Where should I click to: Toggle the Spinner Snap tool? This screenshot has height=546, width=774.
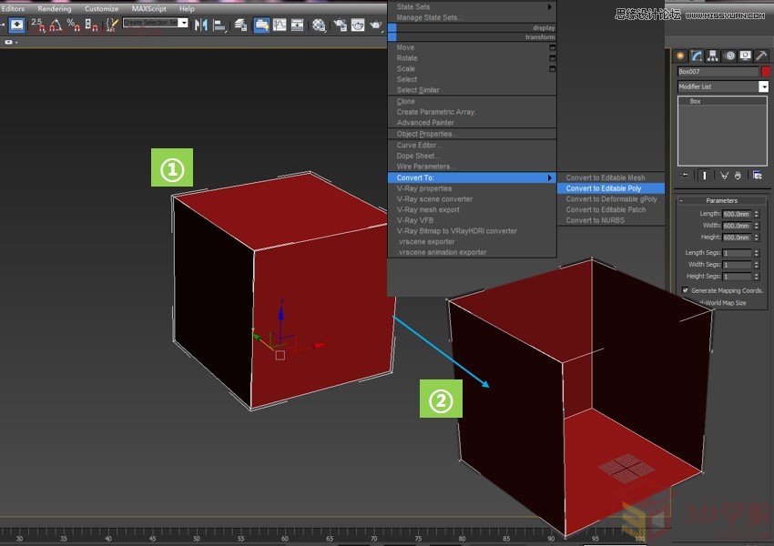point(91,25)
